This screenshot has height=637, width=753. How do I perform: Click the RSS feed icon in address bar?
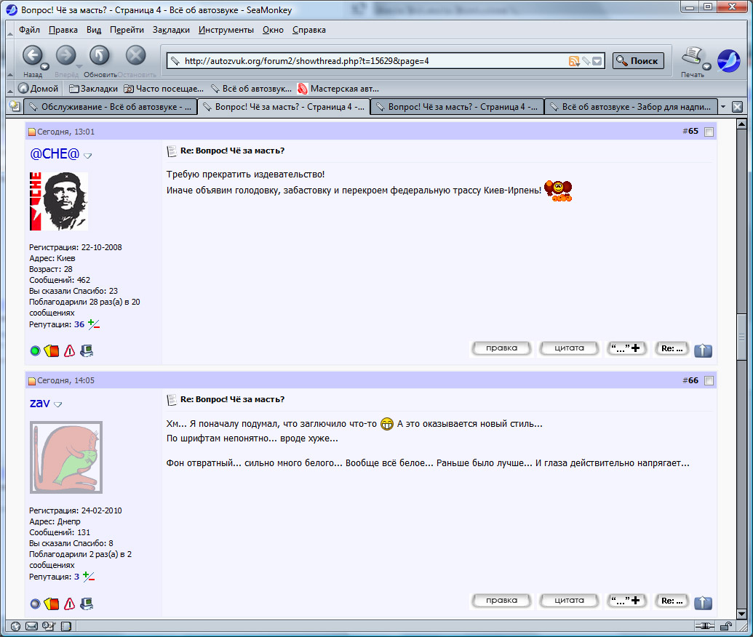pos(574,61)
